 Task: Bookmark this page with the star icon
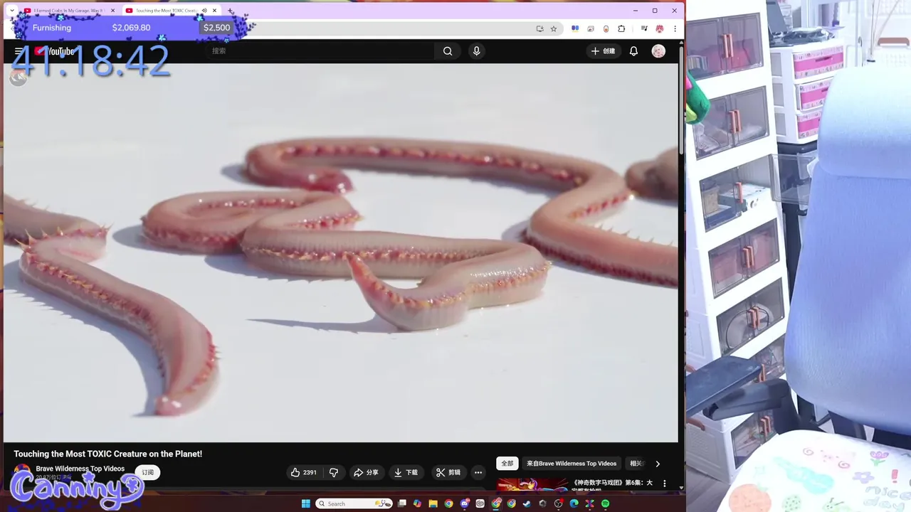pyautogui.click(x=554, y=28)
